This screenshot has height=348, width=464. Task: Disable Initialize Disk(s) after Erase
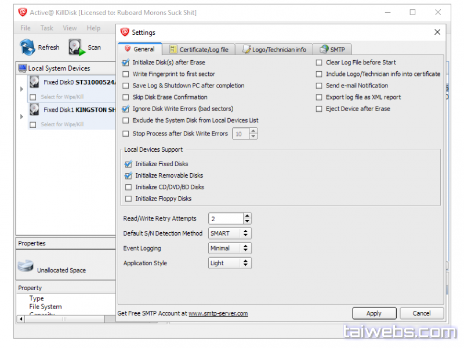[x=126, y=63]
